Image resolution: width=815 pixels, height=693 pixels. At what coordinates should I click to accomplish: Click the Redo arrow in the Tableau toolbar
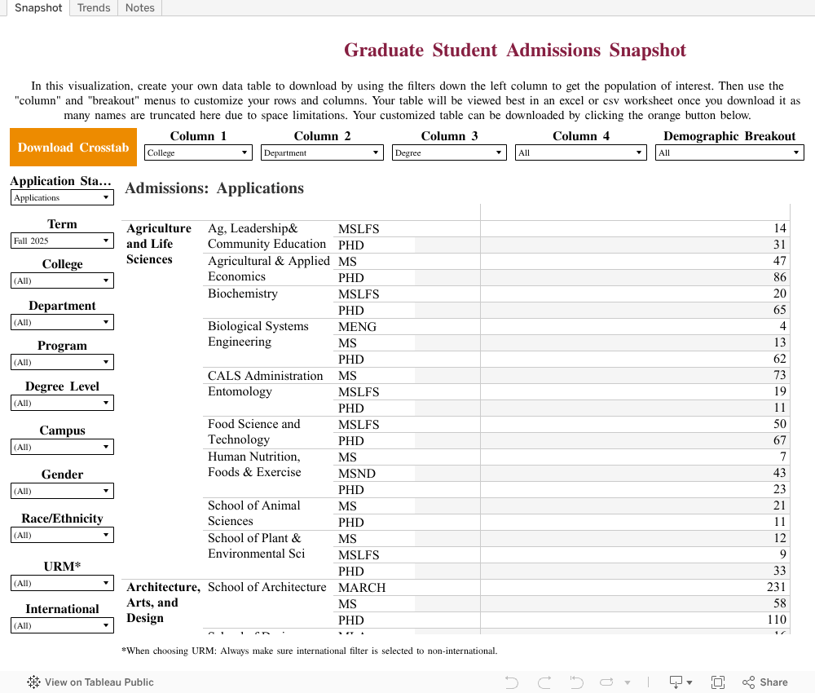pyautogui.click(x=544, y=682)
